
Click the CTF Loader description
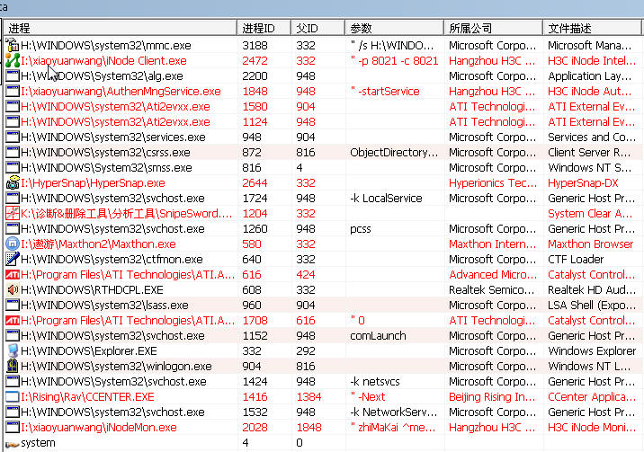(576, 259)
